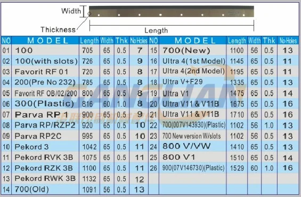Click length value 1675 for Ultra V11

tap(237, 104)
